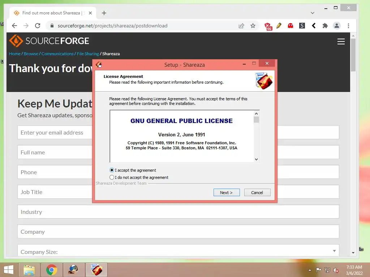Click the license text scroll down arrow
The width and height of the screenshot is (370, 277).
pos(256,159)
